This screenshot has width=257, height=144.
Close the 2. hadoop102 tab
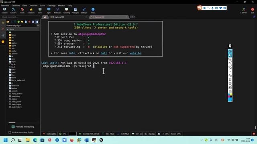(86, 17)
